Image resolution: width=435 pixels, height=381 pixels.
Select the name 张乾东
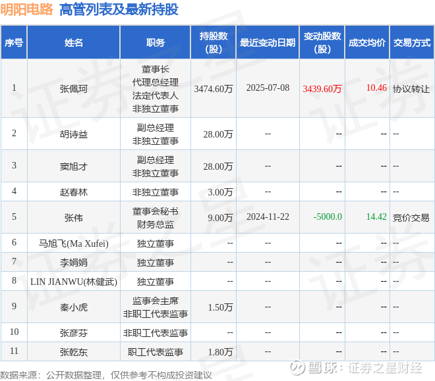click(74, 352)
